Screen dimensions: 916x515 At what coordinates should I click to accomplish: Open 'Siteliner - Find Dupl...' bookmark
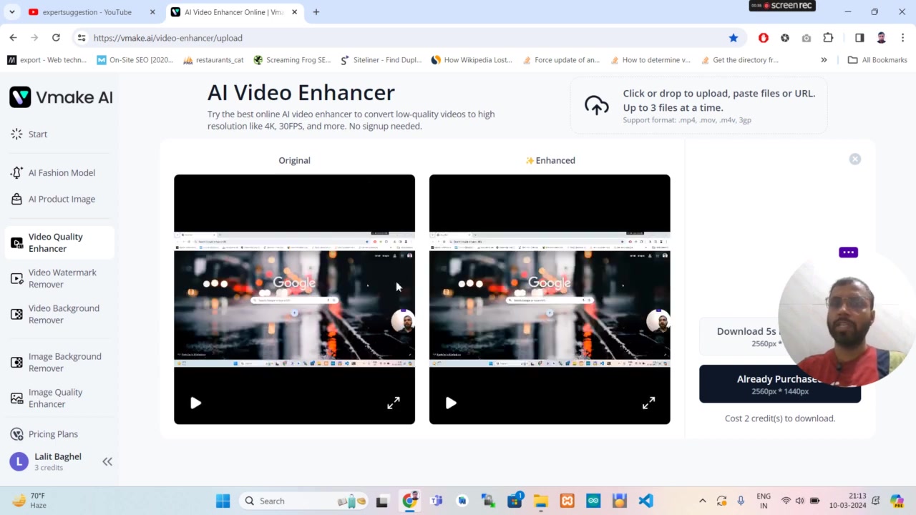click(x=381, y=60)
